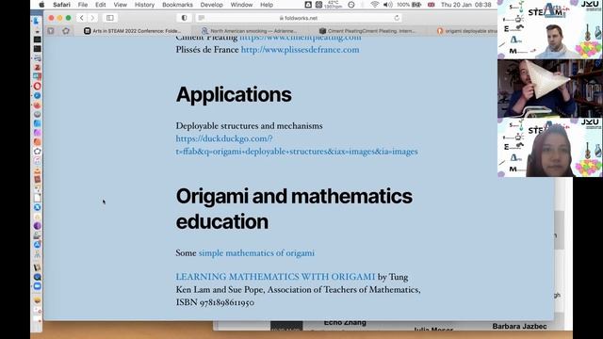603x339 pixels.
Task: Open the red Opera icon in Dock
Action: coord(37,86)
